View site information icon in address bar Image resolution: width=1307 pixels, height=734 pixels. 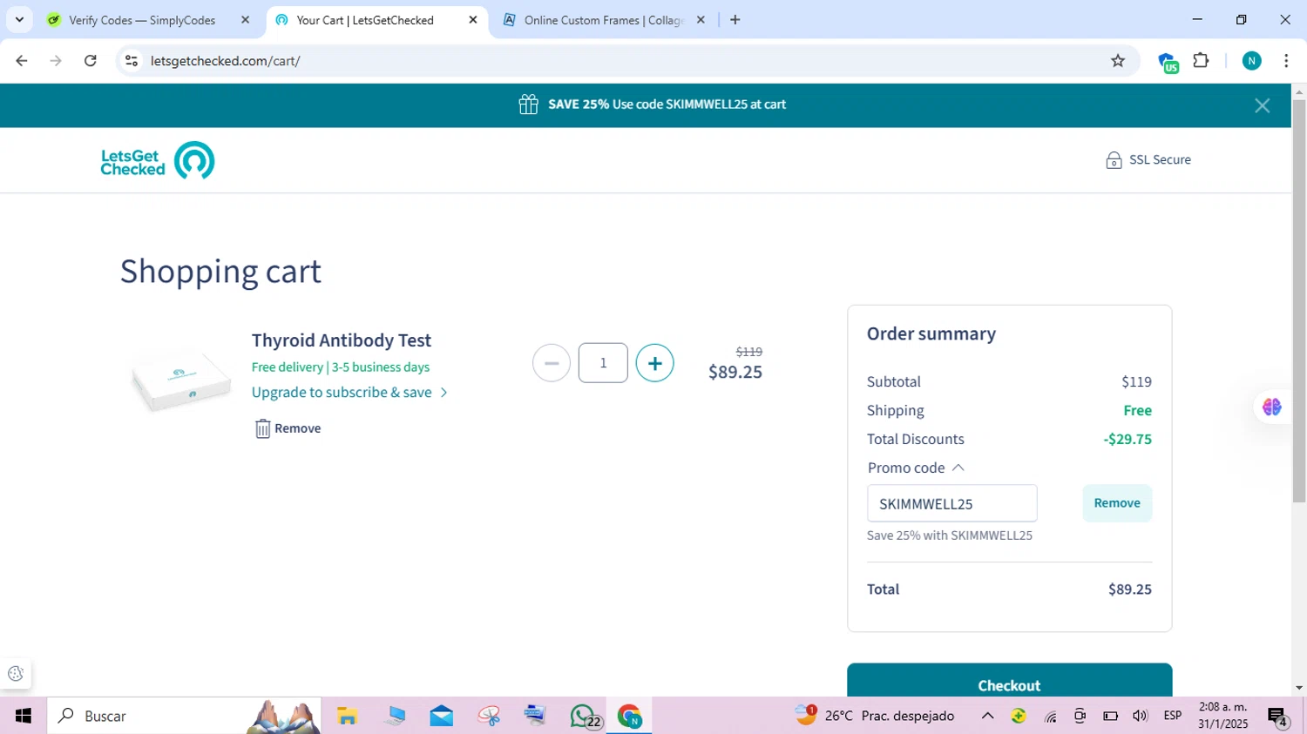(x=132, y=61)
